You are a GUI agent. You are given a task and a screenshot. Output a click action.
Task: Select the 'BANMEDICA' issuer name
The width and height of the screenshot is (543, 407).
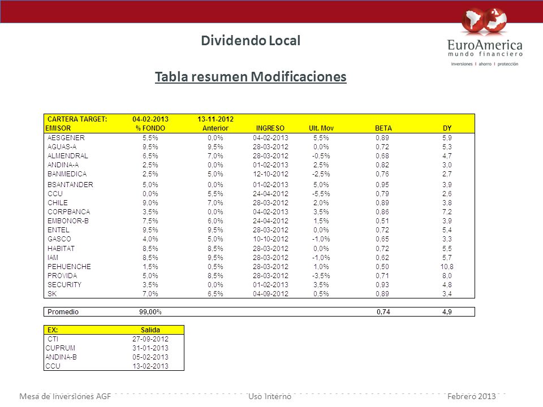(x=67, y=174)
